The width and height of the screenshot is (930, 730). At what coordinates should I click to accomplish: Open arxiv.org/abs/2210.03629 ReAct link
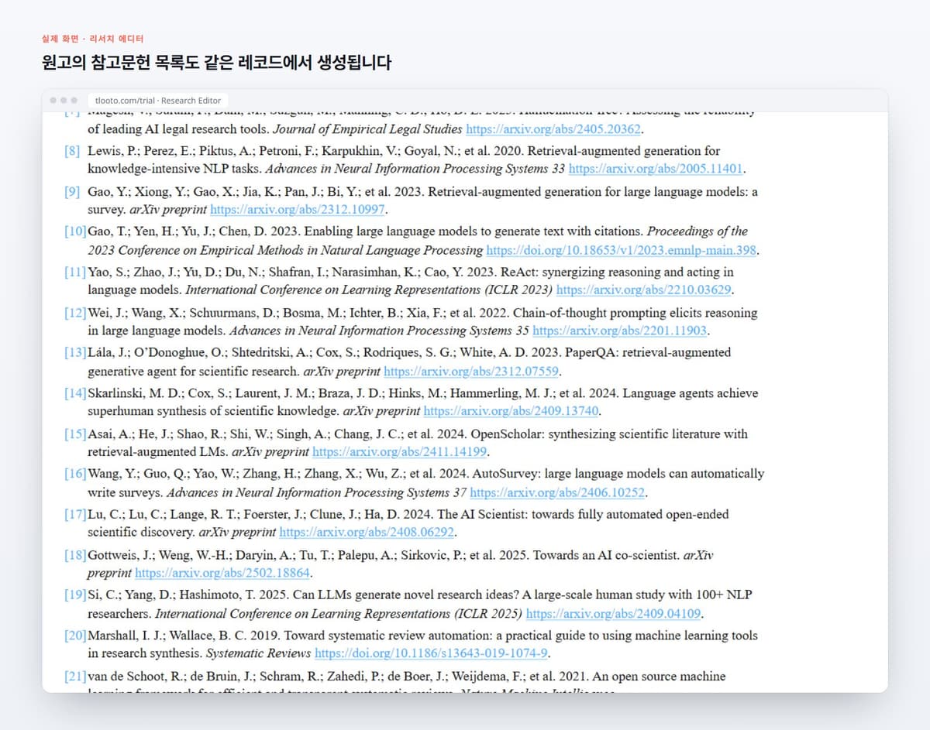tap(644, 290)
